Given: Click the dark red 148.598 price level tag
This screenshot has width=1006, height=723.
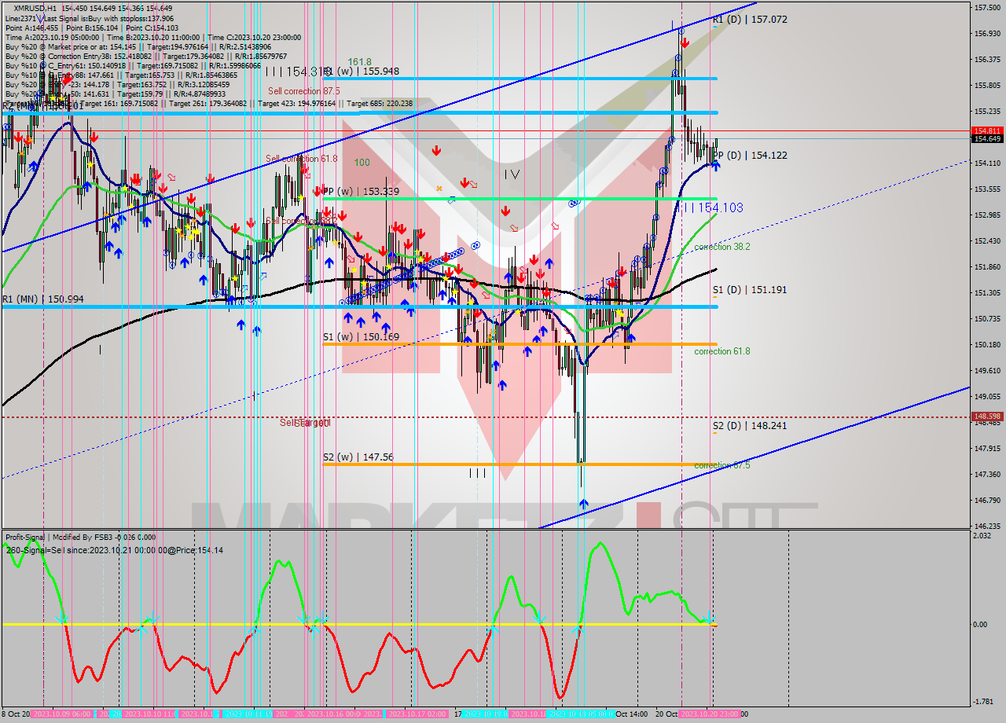Looking at the screenshot, I should (x=986, y=417).
